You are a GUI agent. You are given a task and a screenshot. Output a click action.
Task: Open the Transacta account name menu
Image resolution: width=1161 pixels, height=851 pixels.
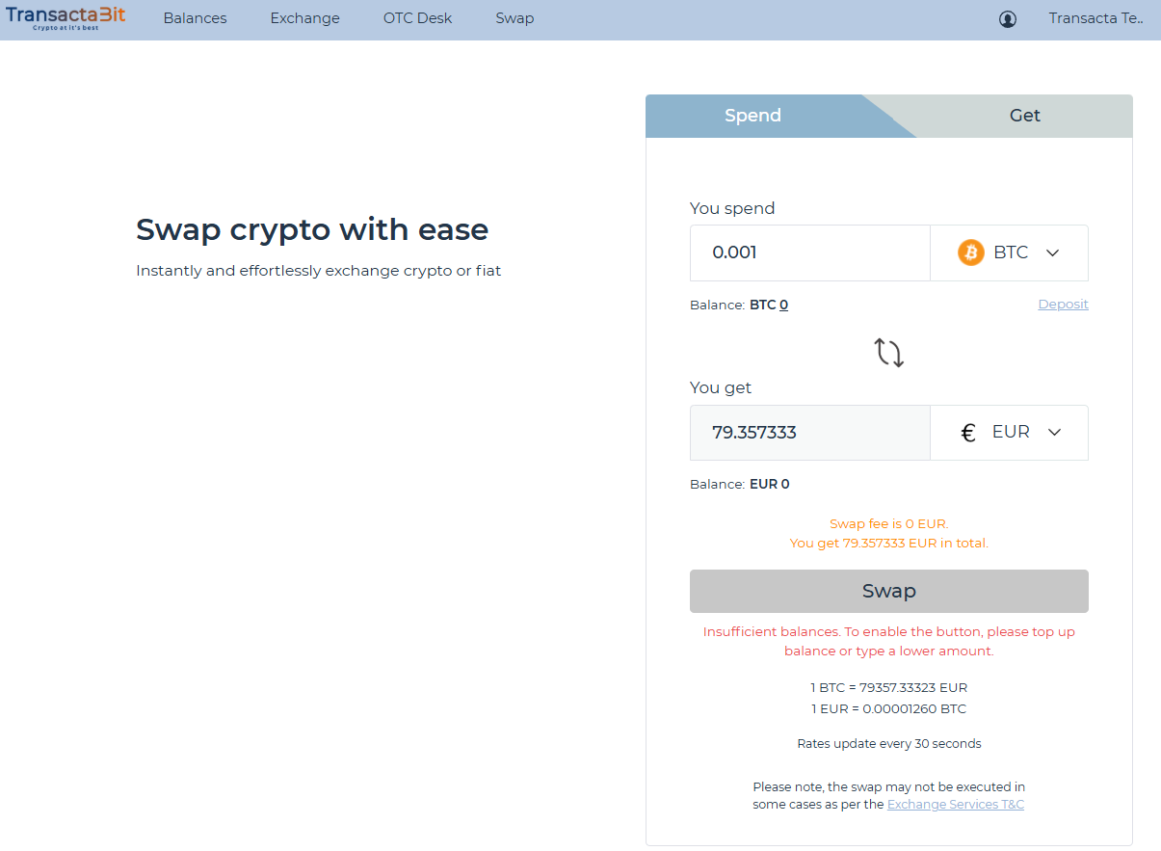point(1095,18)
